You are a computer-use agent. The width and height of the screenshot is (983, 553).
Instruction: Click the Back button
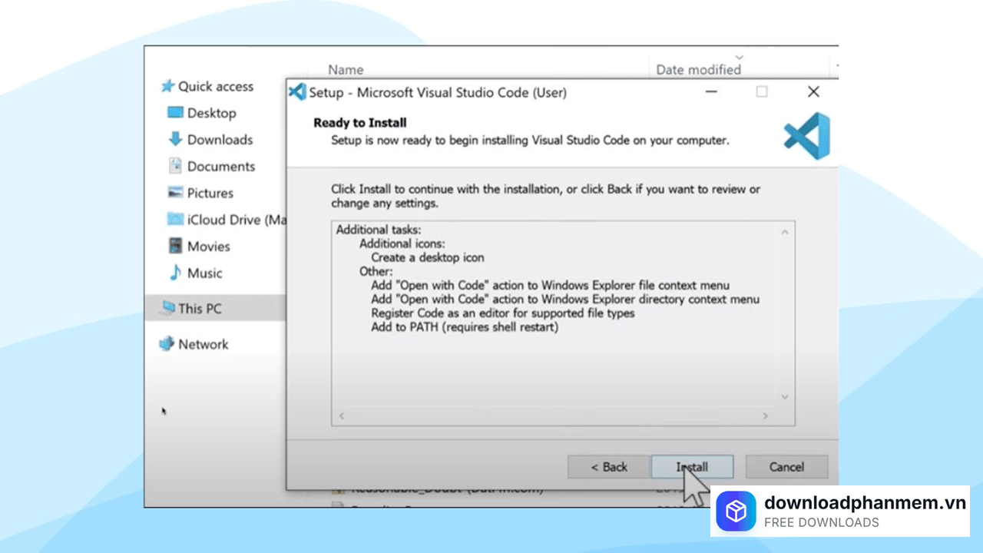[608, 466]
